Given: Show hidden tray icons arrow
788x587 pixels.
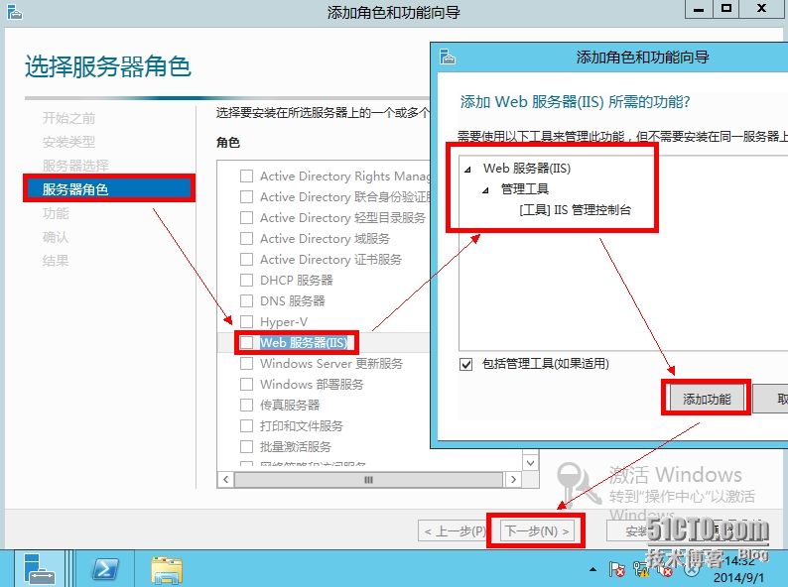Looking at the screenshot, I should (x=593, y=569).
